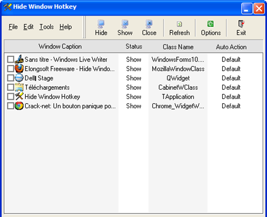Screen dimensions: 267x217
Task: Select the Dell Stage row icon
Action: pyautogui.click(x=19, y=78)
